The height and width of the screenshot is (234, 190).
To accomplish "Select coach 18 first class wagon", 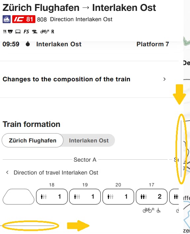I will point(52,197).
